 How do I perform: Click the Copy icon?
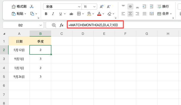coord(32,14)
